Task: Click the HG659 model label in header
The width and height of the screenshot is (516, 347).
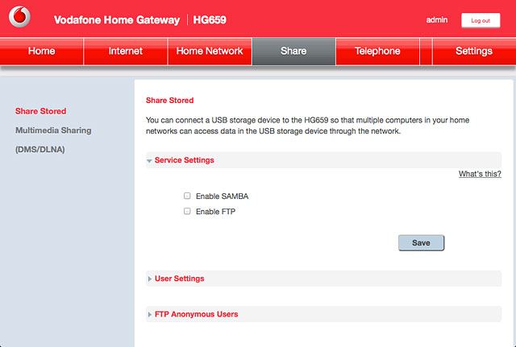Action: (x=210, y=20)
